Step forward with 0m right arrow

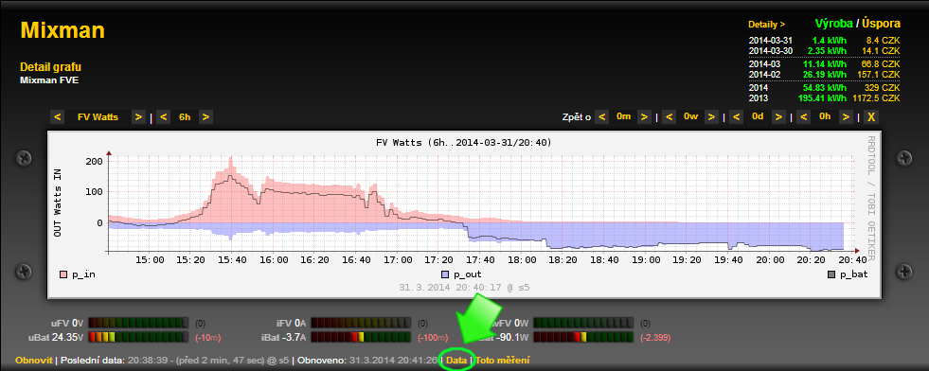644,117
